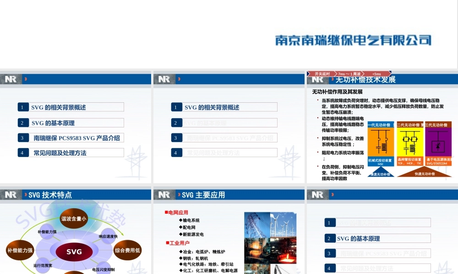Click the 无功补偿作用及其发展 heading

[337, 92]
